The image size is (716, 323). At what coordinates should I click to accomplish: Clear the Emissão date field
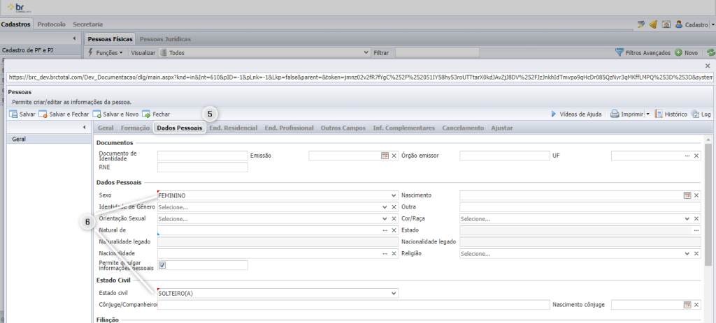point(394,156)
